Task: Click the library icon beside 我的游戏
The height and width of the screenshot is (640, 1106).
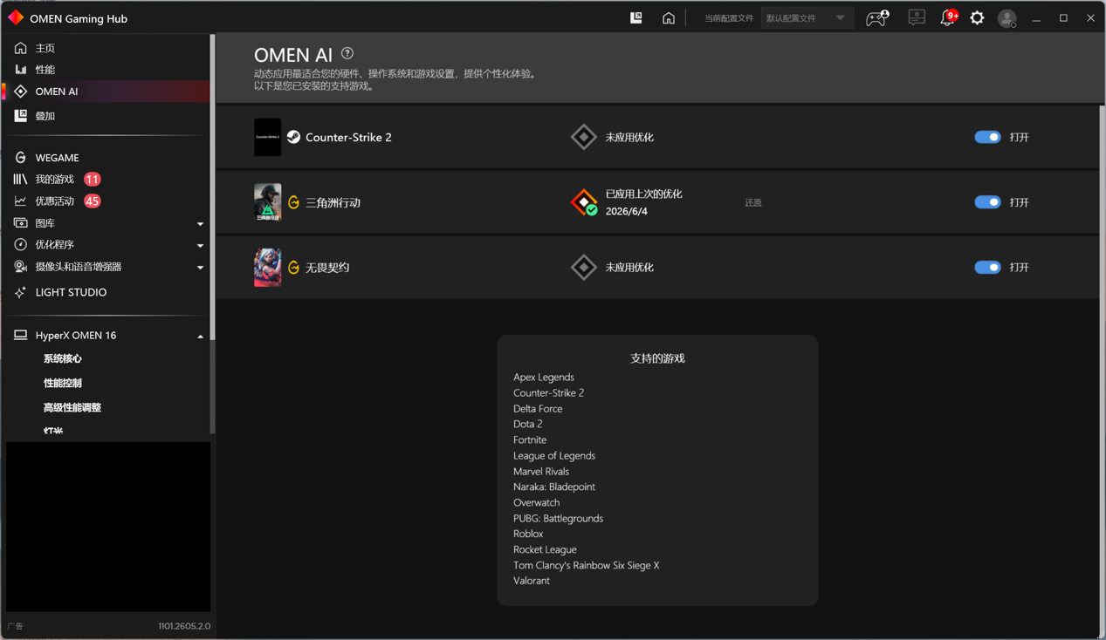Action: [20, 180]
